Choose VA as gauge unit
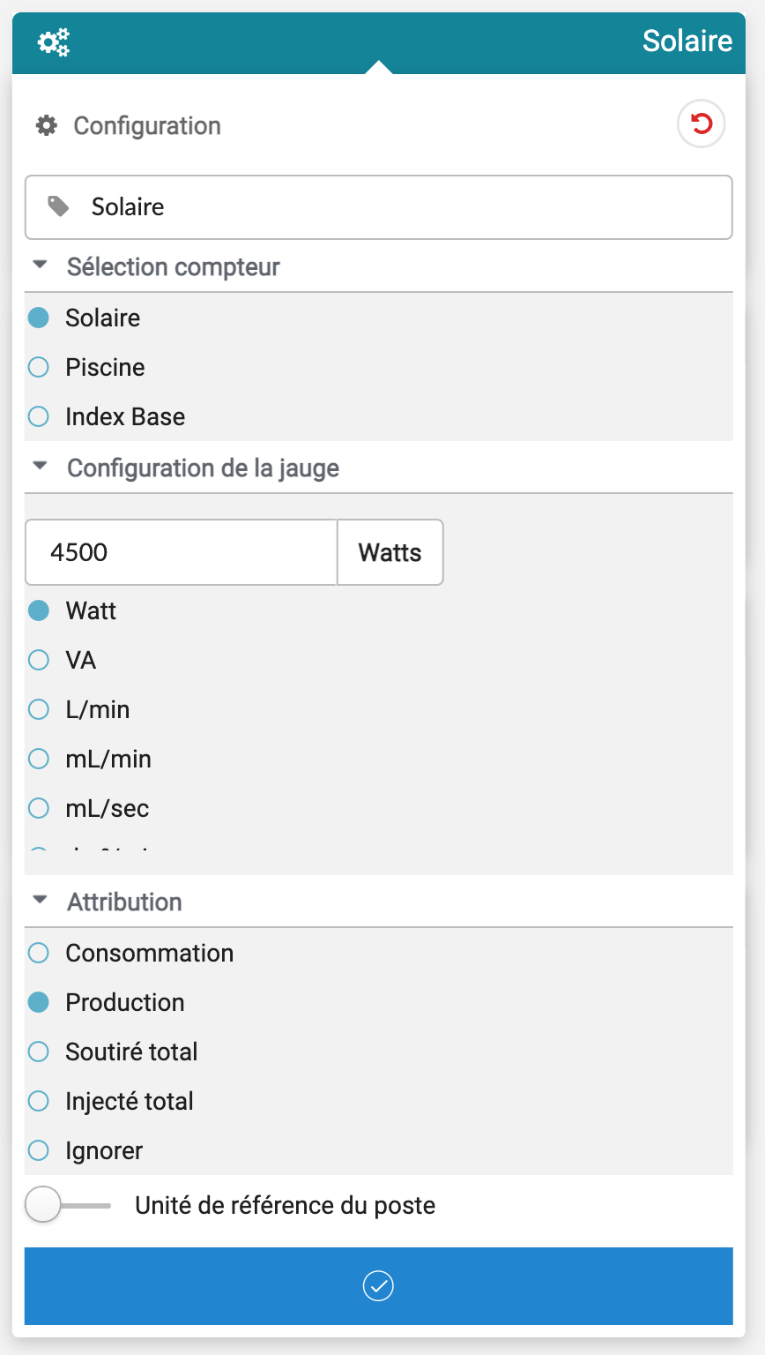The image size is (765, 1355). [39, 660]
